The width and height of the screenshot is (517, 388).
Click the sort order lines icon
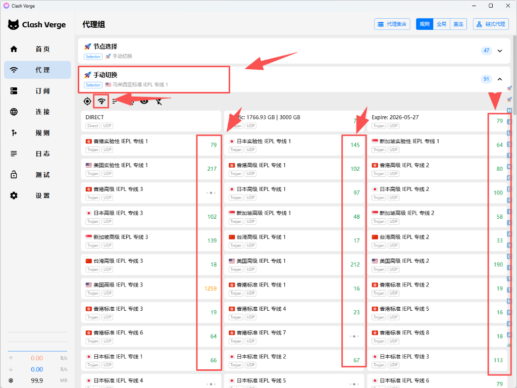[x=115, y=101]
